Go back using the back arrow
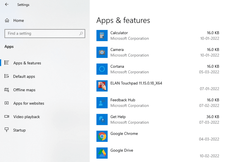238x162 pixels. coord(7,5)
